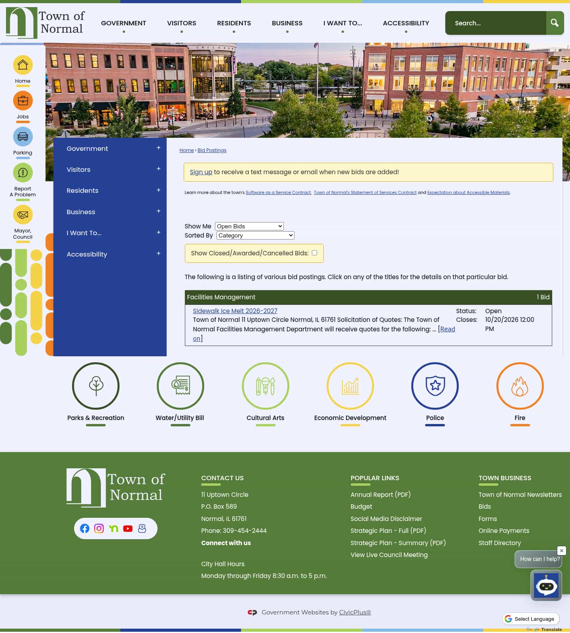Image resolution: width=570 pixels, height=633 pixels.
Task: Open the Show Me Open Bids dropdown
Action: (249, 226)
